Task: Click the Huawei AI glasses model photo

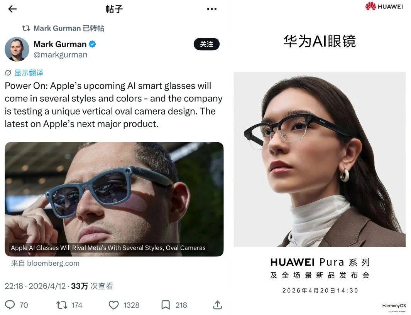Action: [320, 159]
